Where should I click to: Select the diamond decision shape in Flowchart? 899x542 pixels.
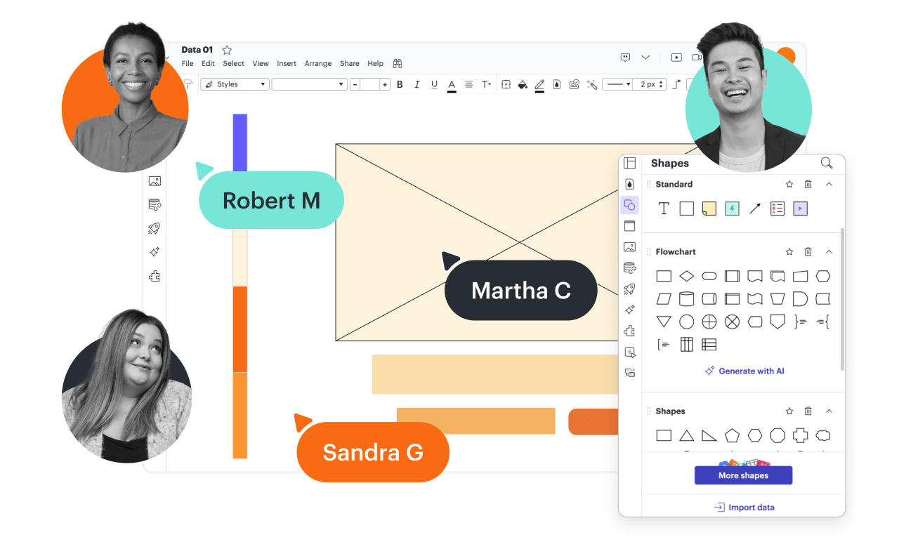pos(686,276)
